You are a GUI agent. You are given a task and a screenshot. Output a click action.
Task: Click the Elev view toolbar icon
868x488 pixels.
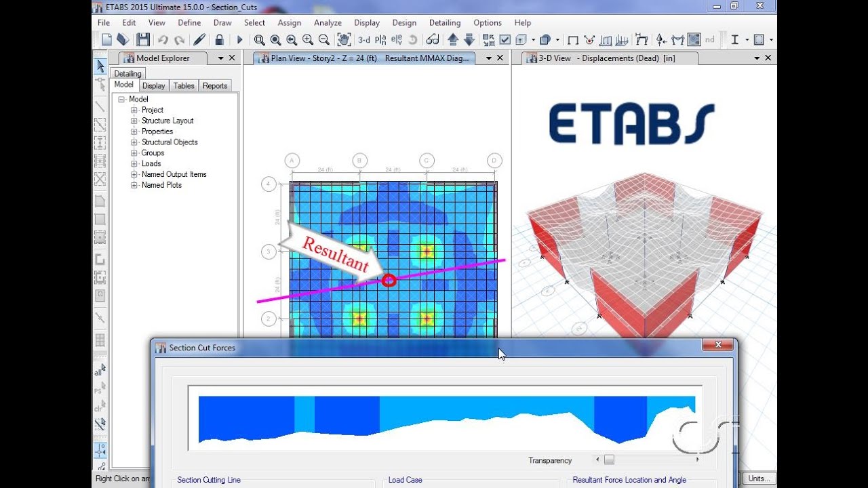(x=397, y=40)
